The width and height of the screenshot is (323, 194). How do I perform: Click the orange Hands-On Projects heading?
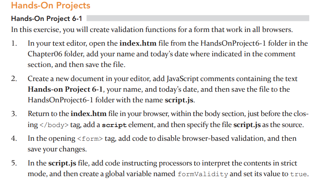[x=51, y=5]
